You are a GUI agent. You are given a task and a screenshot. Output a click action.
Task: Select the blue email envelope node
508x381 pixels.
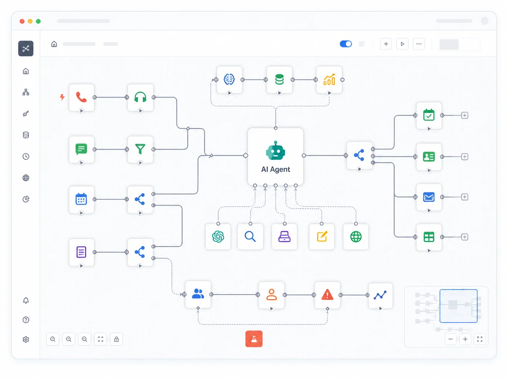(x=429, y=197)
